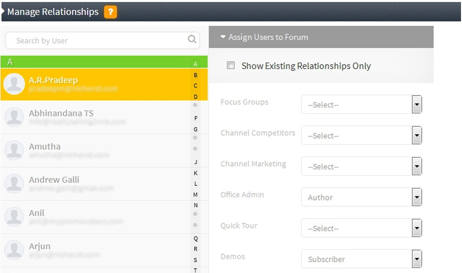Click Abhinandana TS's avatar icon
The height and width of the screenshot is (273, 462).
[x=14, y=117]
